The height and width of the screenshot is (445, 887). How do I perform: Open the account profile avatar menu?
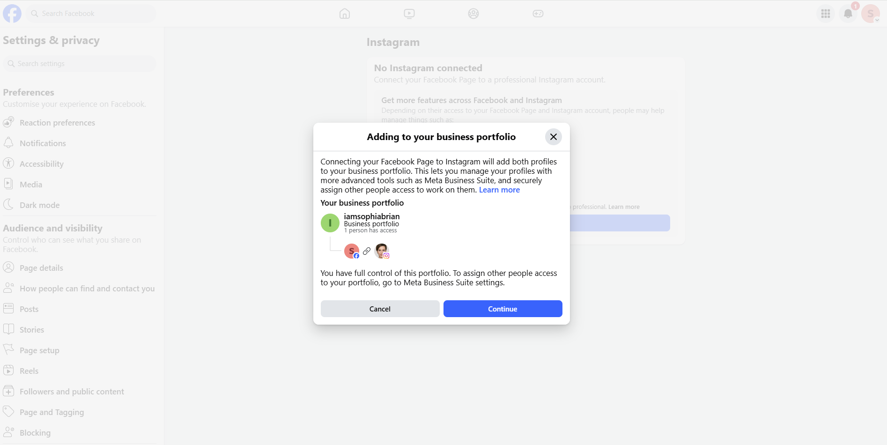coord(871,14)
